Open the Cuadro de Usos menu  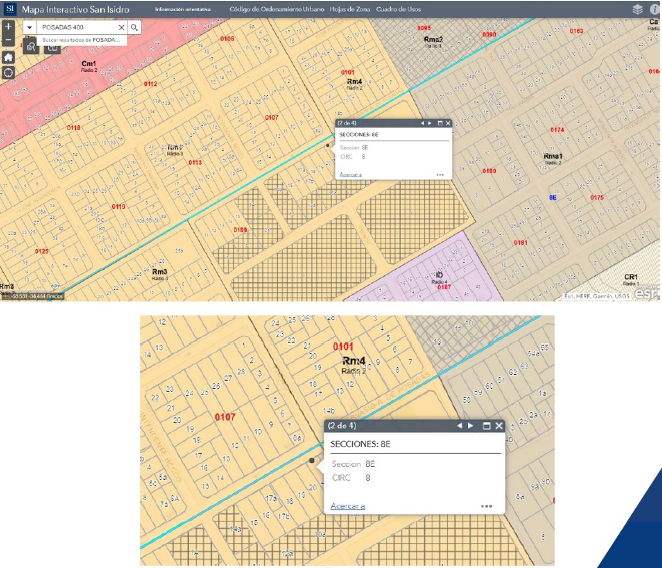tap(398, 9)
